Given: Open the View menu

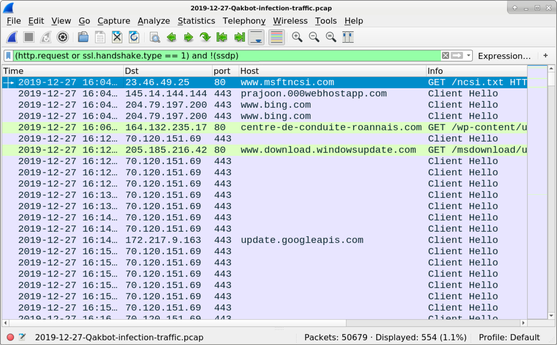Looking at the screenshot, I should [61, 21].
